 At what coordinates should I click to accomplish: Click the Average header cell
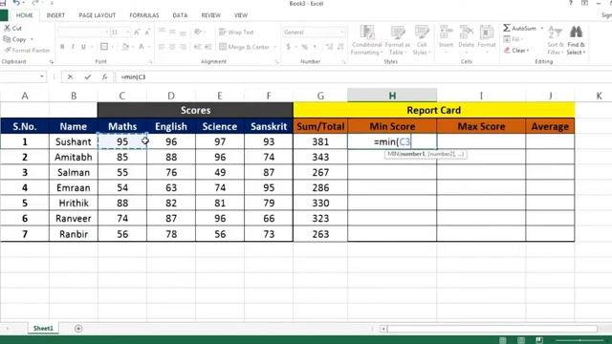click(550, 126)
